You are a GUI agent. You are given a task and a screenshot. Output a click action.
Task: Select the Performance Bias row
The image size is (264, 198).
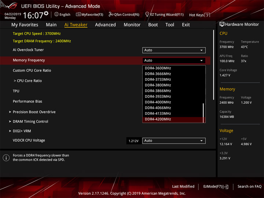tap(27, 101)
